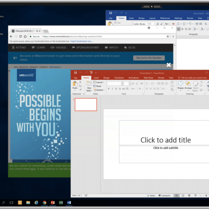Image resolution: width=209 pixels, height=209 pixels.
Task: Open PowerPoint Insert tab
Action: pyautogui.click(x=96, y=78)
